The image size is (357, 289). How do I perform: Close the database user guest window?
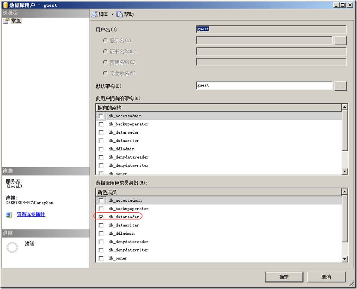[x=350, y=5]
